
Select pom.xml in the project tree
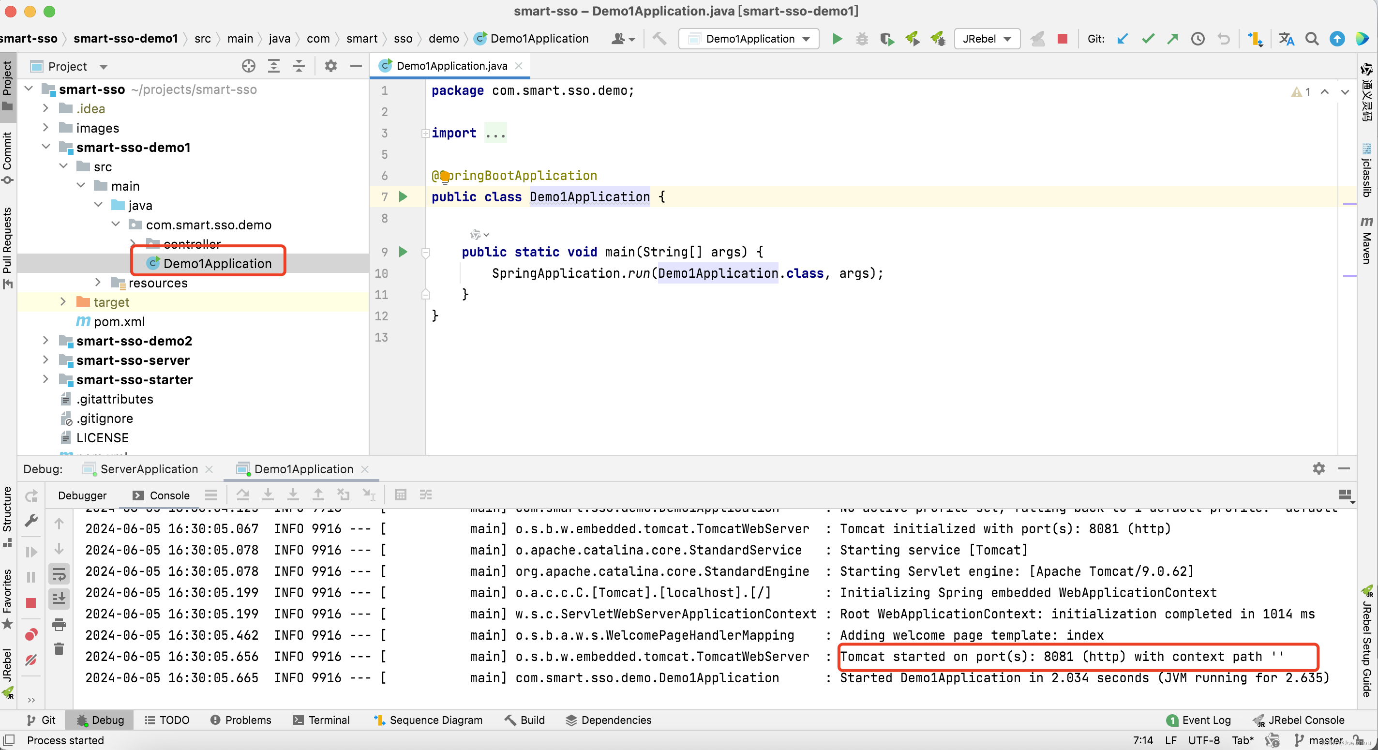pyautogui.click(x=119, y=321)
